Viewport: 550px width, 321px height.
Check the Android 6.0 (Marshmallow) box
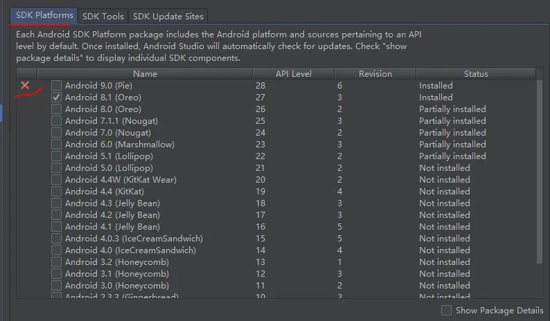pos(56,145)
